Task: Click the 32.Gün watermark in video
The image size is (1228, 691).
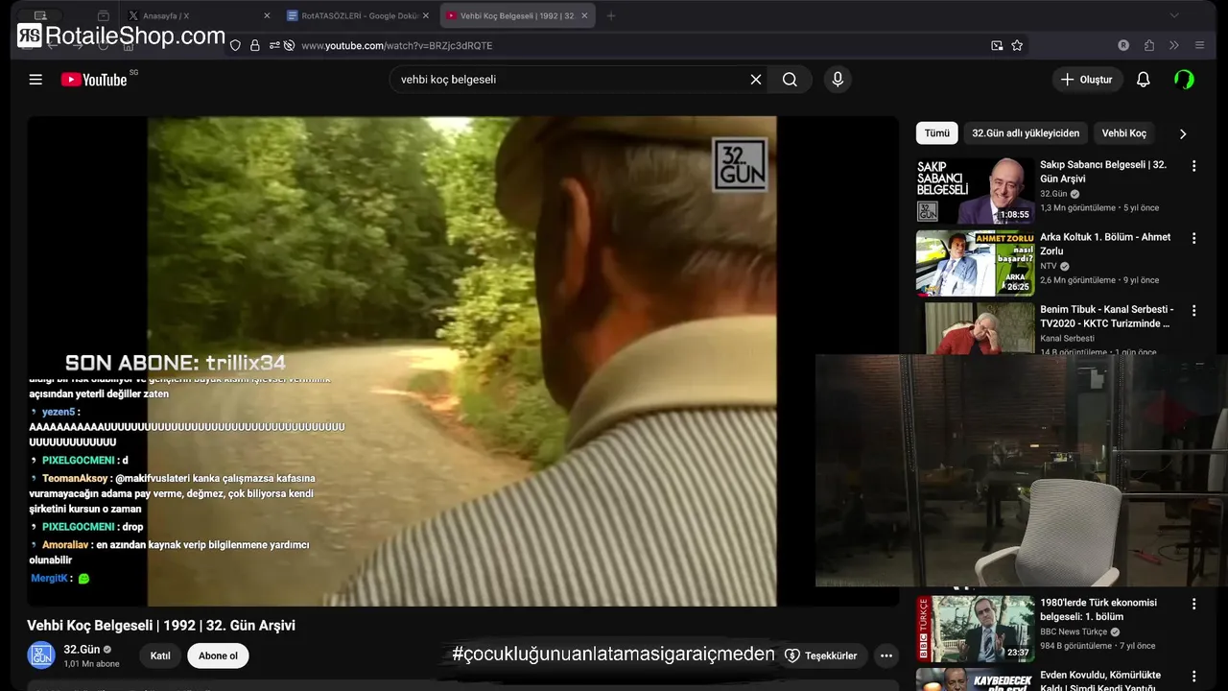Action: [x=740, y=164]
